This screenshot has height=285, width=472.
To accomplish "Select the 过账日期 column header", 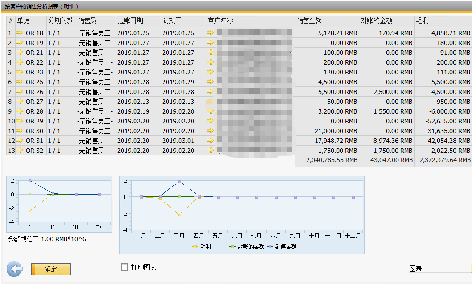I will tap(139, 21).
